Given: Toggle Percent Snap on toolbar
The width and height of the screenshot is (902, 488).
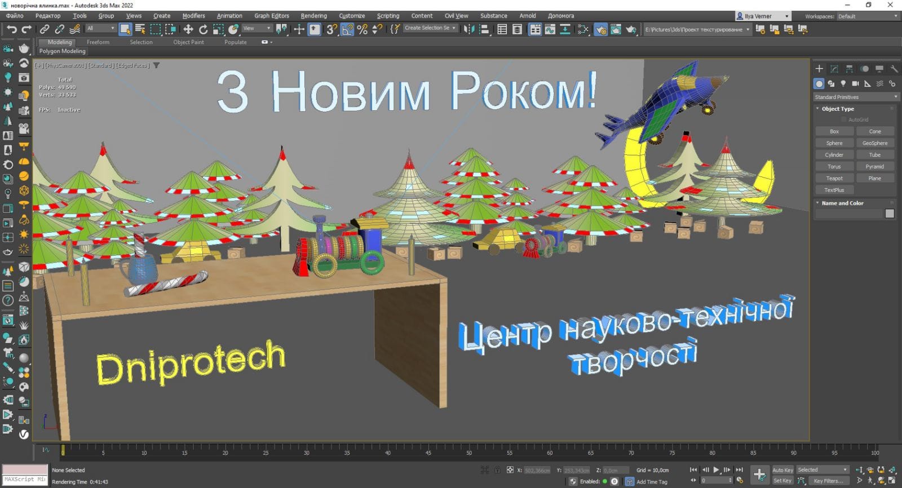Looking at the screenshot, I should [362, 29].
